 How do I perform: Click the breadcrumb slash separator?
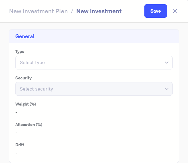[x=72, y=11]
